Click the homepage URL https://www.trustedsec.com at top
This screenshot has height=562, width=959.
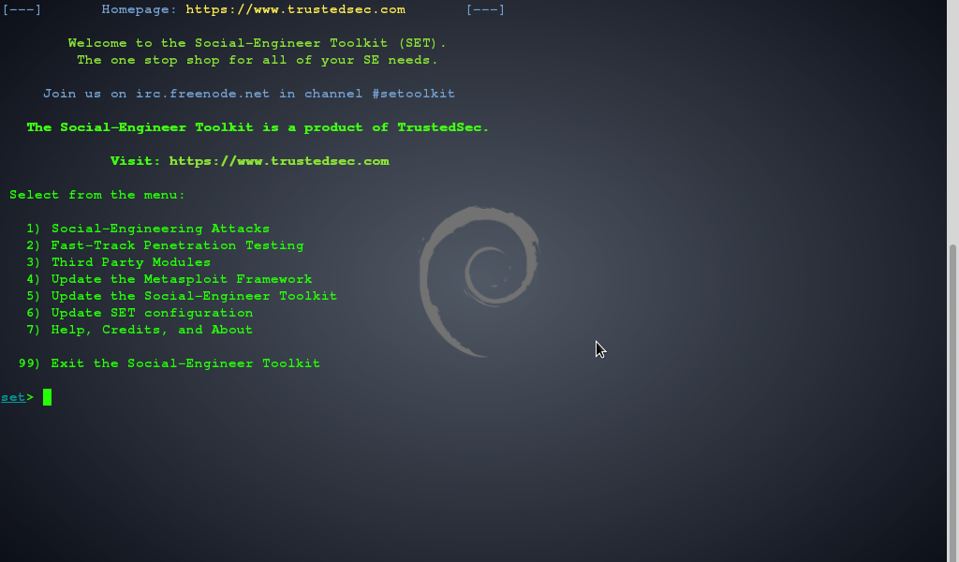click(295, 9)
